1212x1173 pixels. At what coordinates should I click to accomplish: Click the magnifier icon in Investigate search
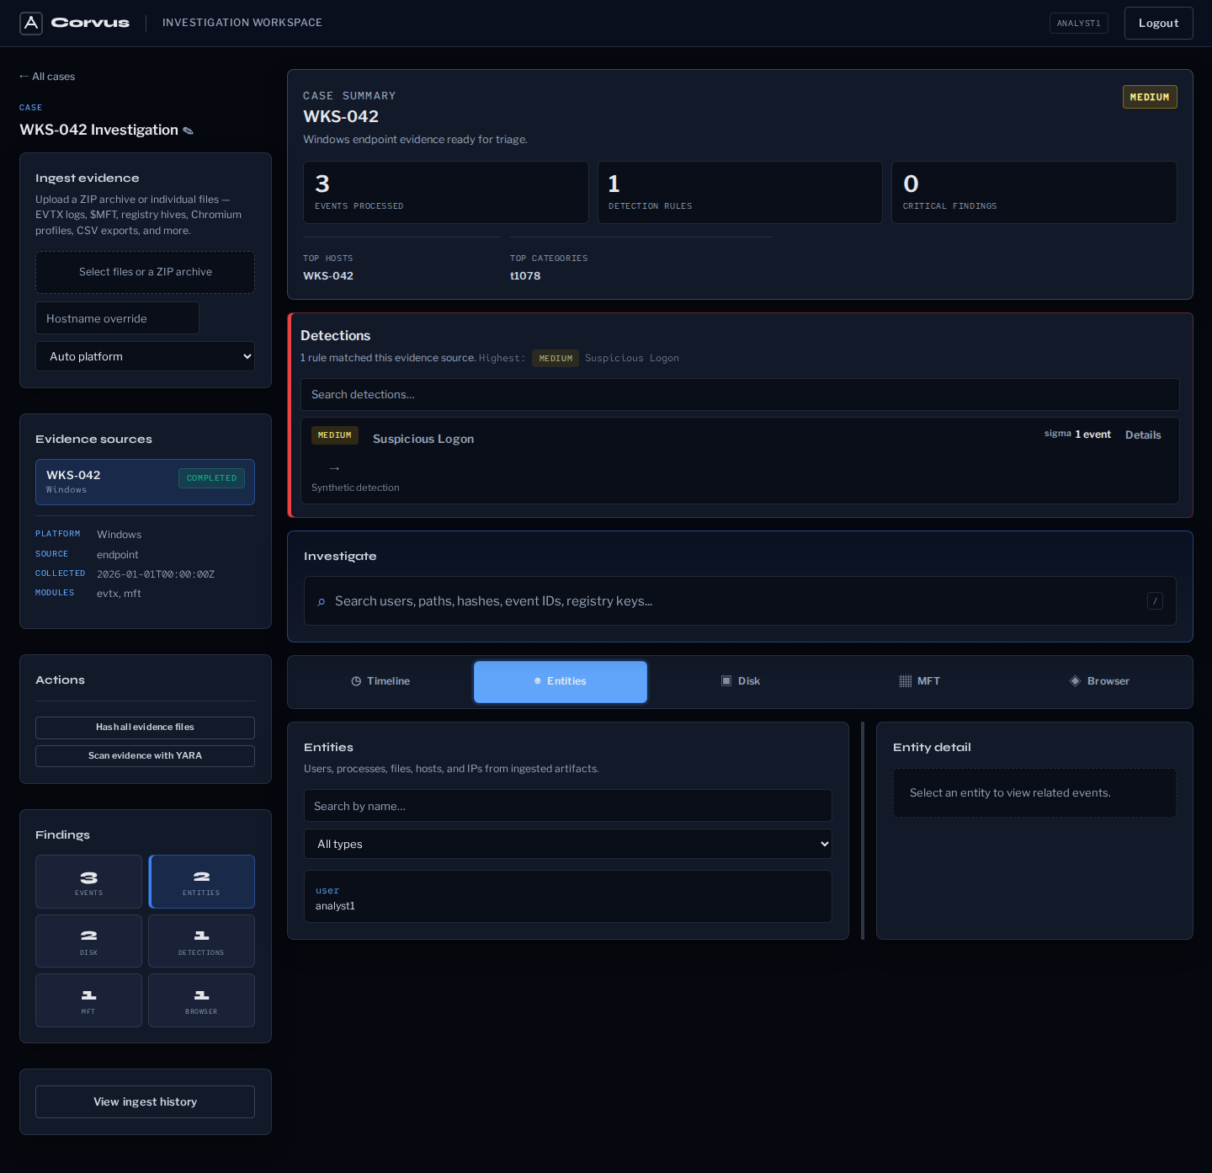[321, 601]
